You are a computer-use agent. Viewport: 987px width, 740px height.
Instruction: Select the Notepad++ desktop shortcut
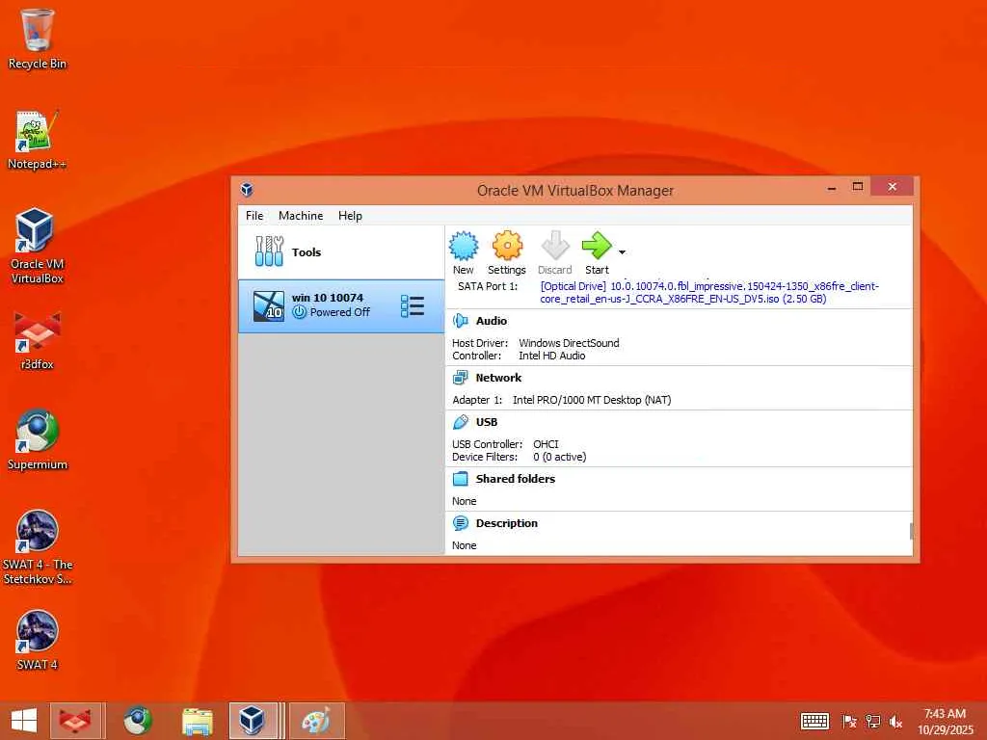pyautogui.click(x=38, y=141)
